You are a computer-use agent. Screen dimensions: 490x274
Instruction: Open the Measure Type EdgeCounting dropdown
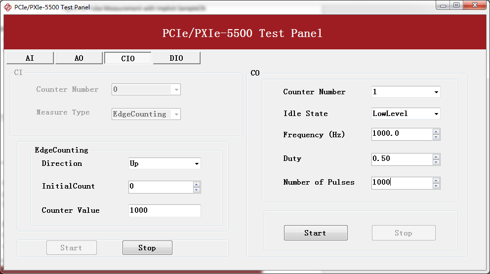point(146,114)
